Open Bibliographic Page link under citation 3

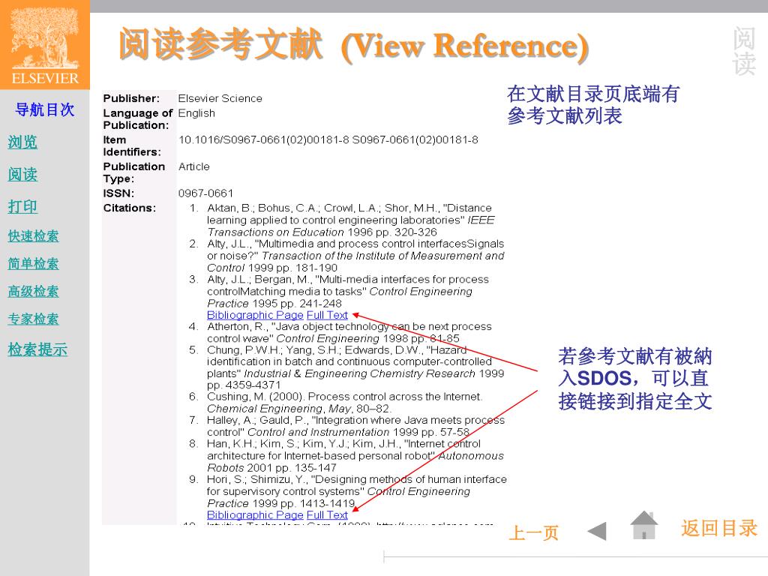click(x=255, y=315)
